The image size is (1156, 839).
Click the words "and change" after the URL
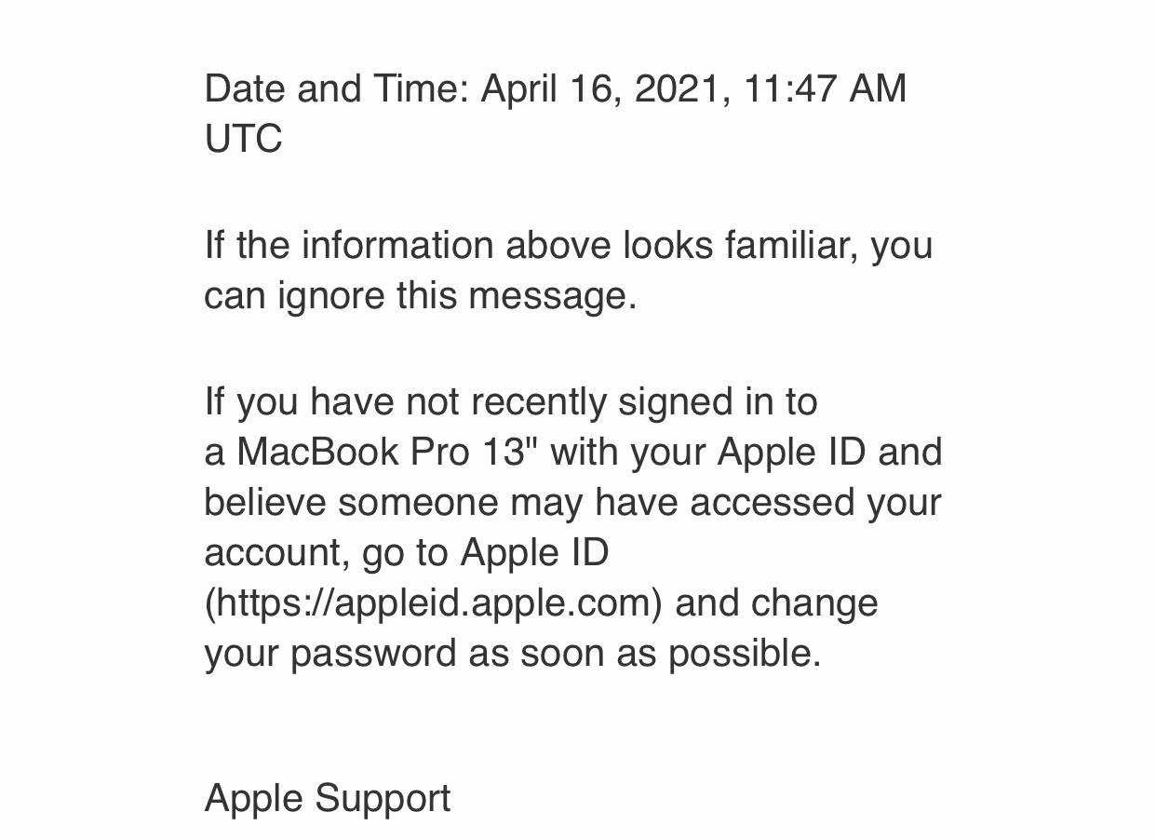point(776,603)
